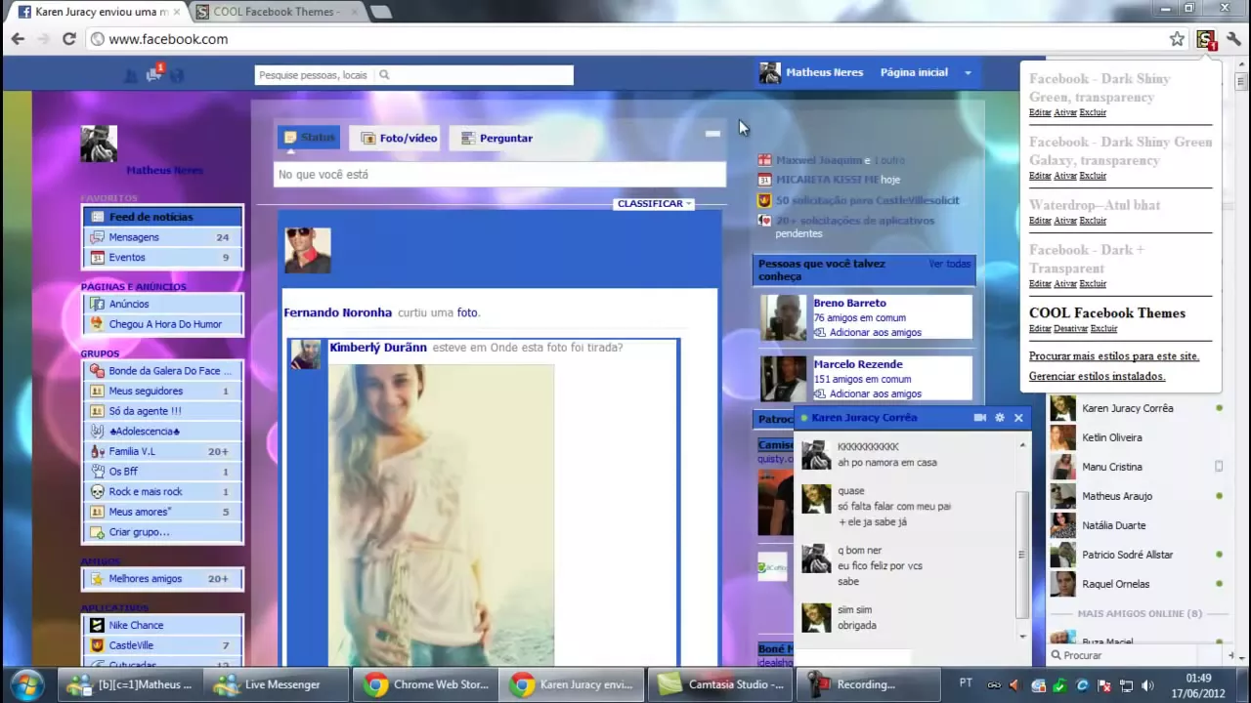Reload the Facebook page
The image size is (1251, 703).
[68, 39]
